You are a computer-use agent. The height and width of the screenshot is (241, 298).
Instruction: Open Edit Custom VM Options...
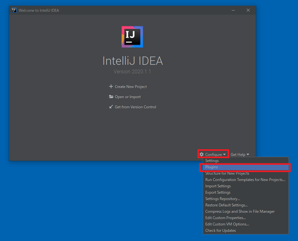[x=246, y=224]
